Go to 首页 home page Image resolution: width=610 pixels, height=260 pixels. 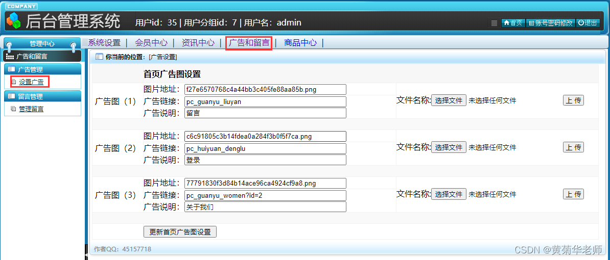point(513,23)
